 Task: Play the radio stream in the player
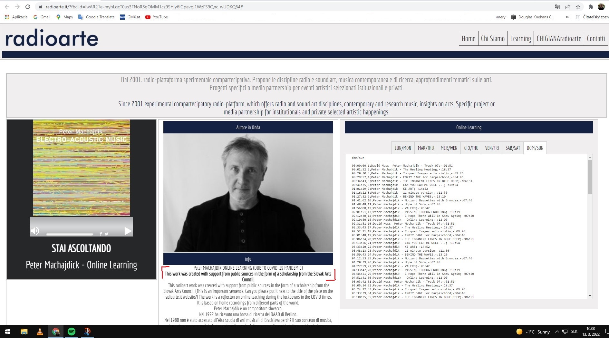click(128, 231)
